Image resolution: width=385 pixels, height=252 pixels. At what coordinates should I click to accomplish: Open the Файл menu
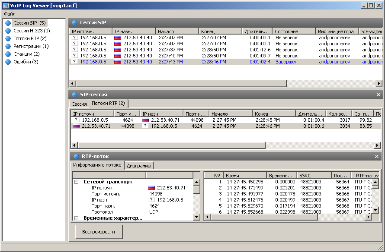click(10, 14)
